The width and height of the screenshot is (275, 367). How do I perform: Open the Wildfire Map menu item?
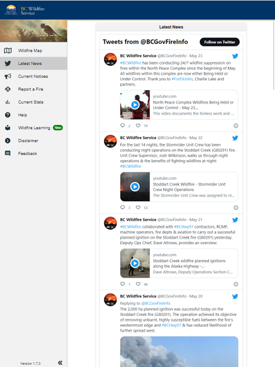[33, 51]
